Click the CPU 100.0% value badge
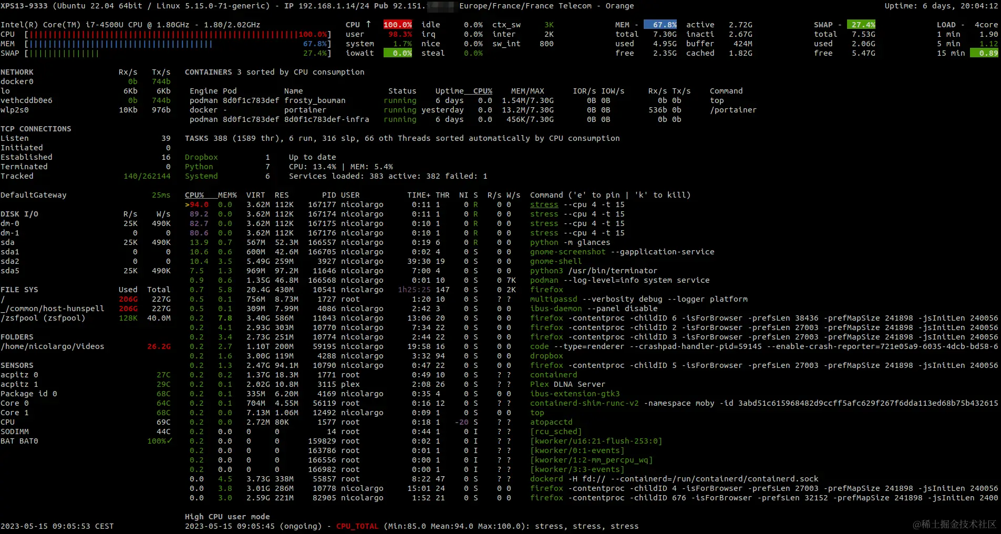The image size is (1001, 534). [398, 25]
